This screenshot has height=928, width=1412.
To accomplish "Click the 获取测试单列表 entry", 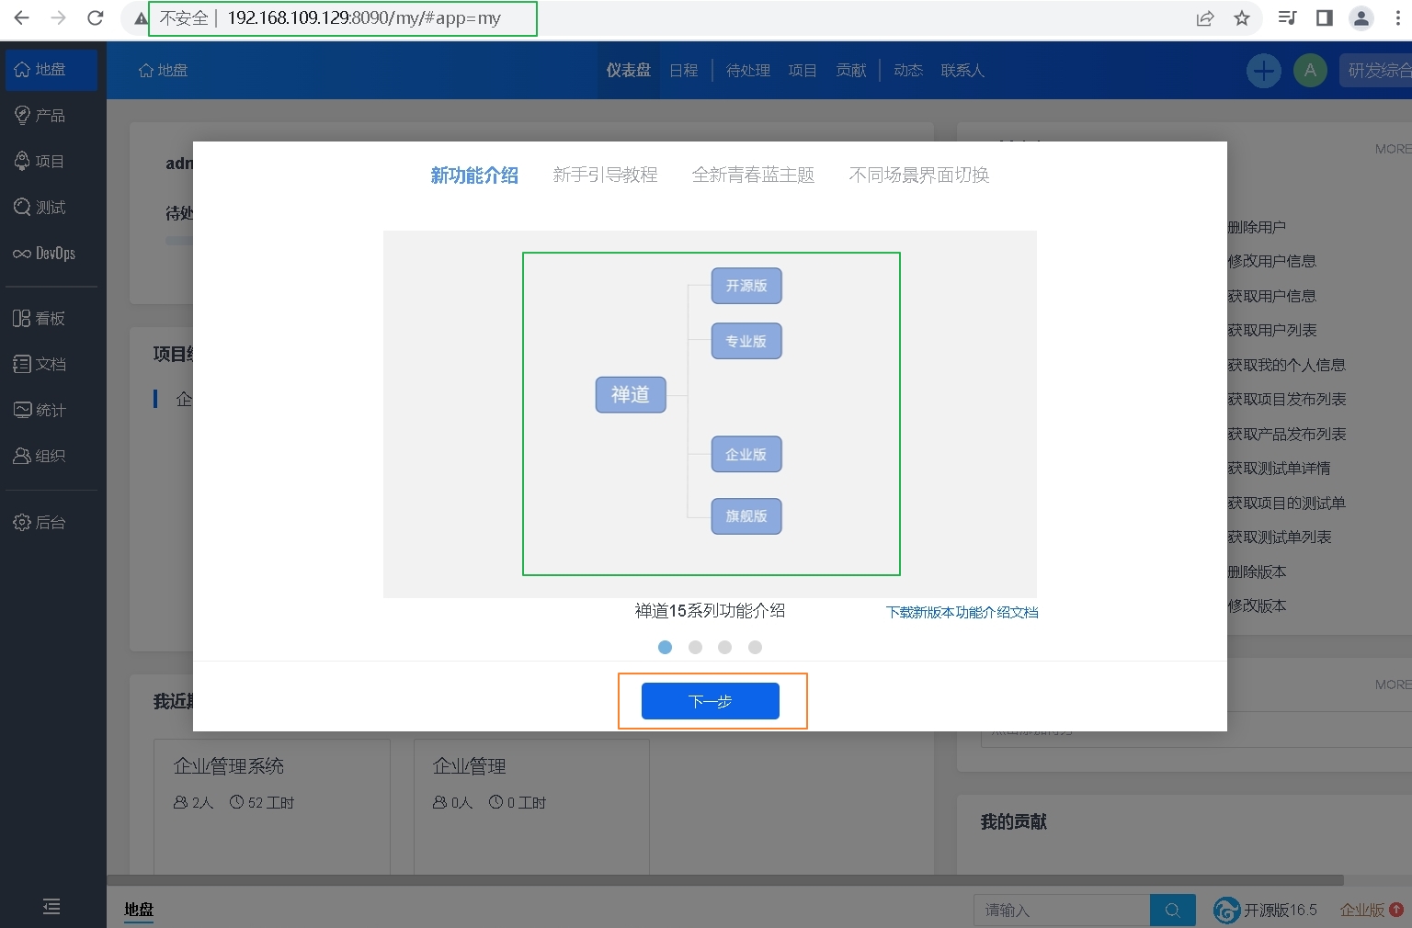I will (x=1280, y=537).
